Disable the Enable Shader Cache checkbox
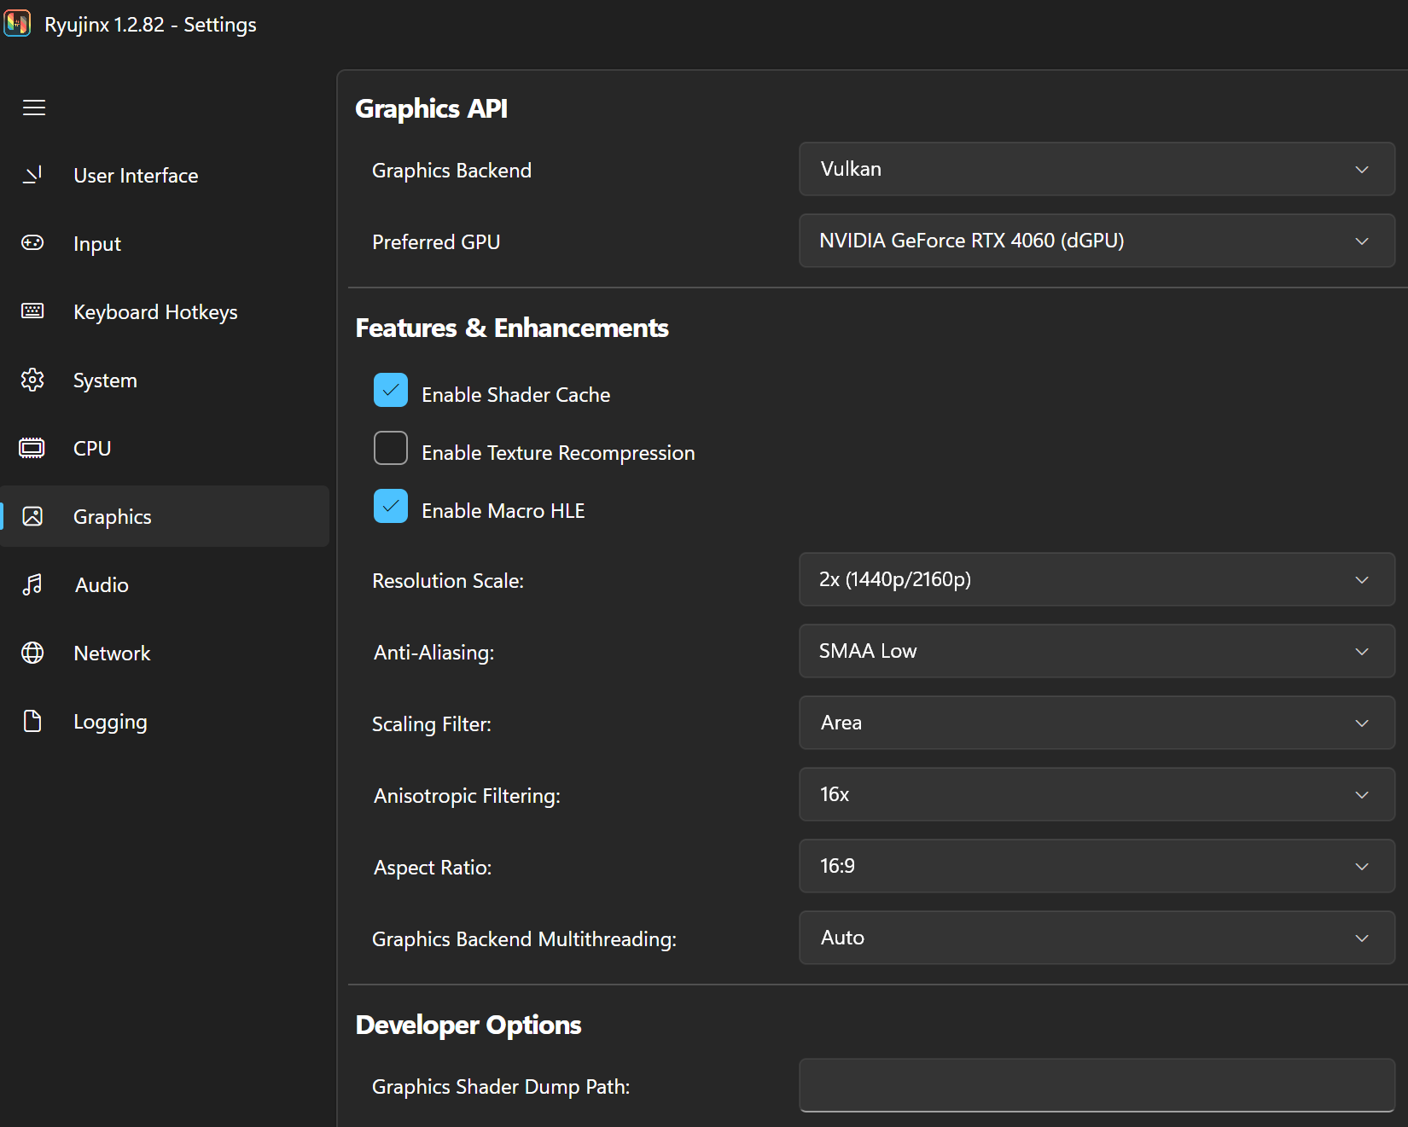This screenshot has width=1408, height=1127. point(391,391)
